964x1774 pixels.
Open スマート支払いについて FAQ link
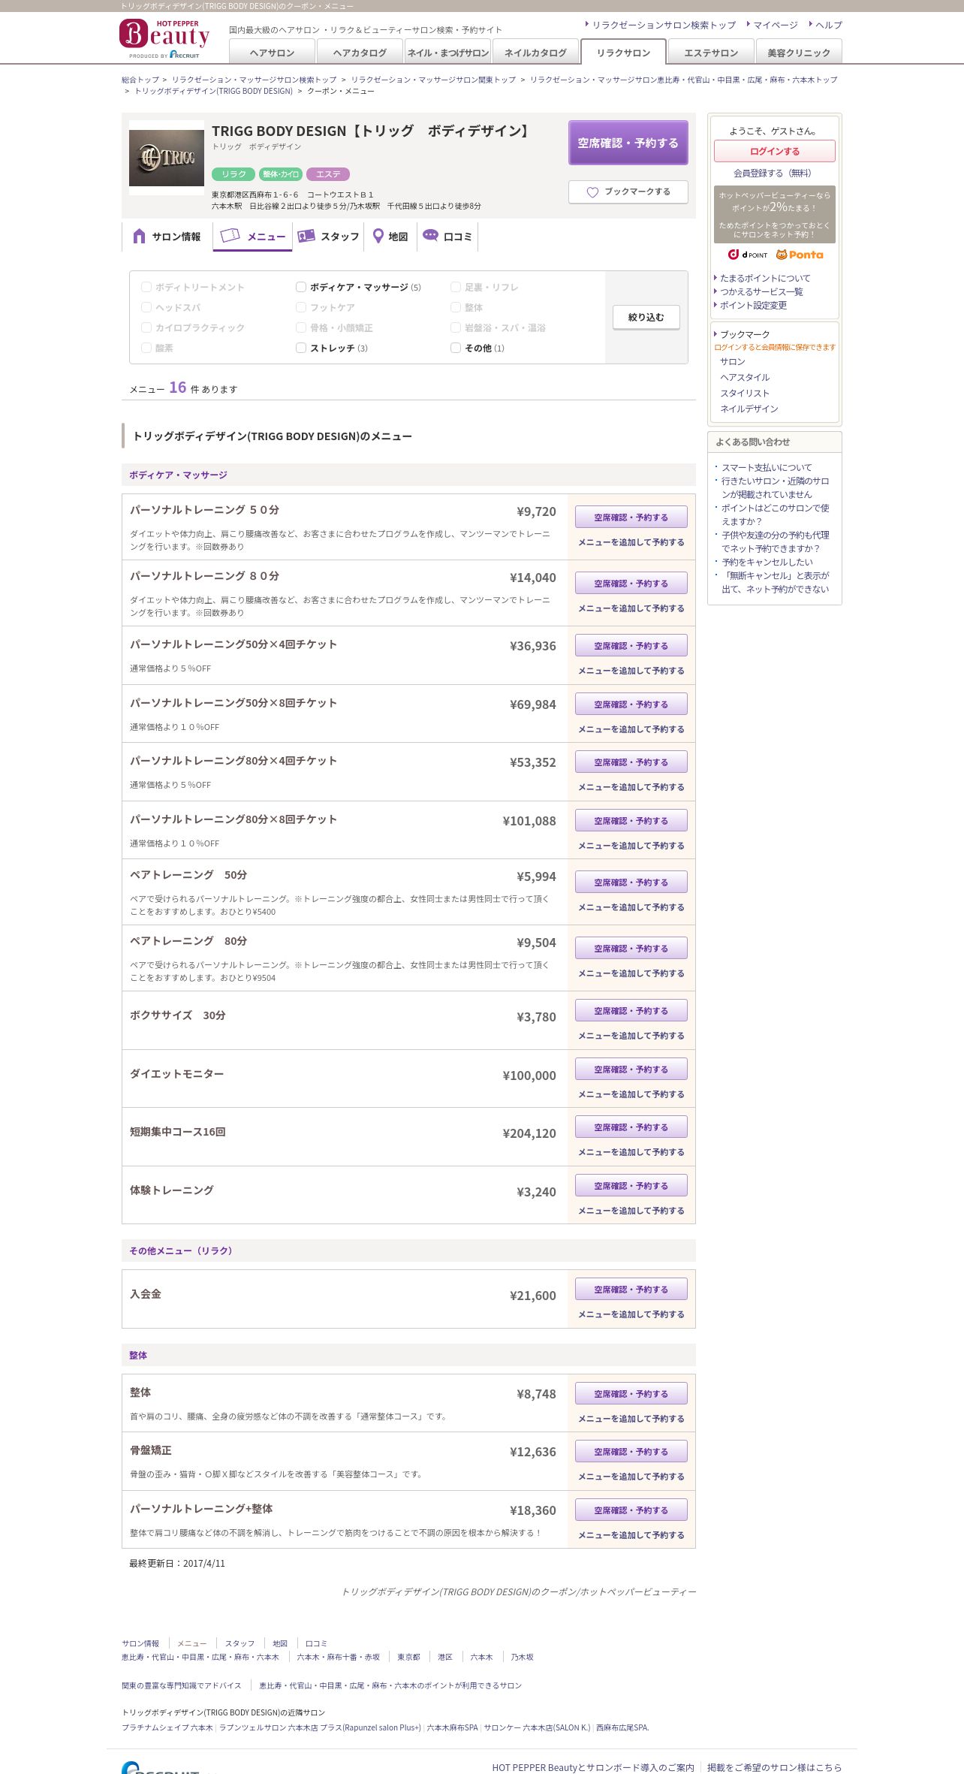(x=767, y=467)
